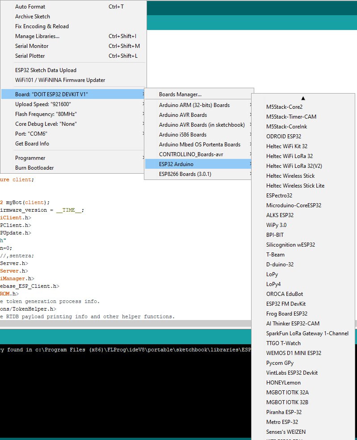
Task: Expand the Programmer submenu
Action: click(x=73, y=158)
